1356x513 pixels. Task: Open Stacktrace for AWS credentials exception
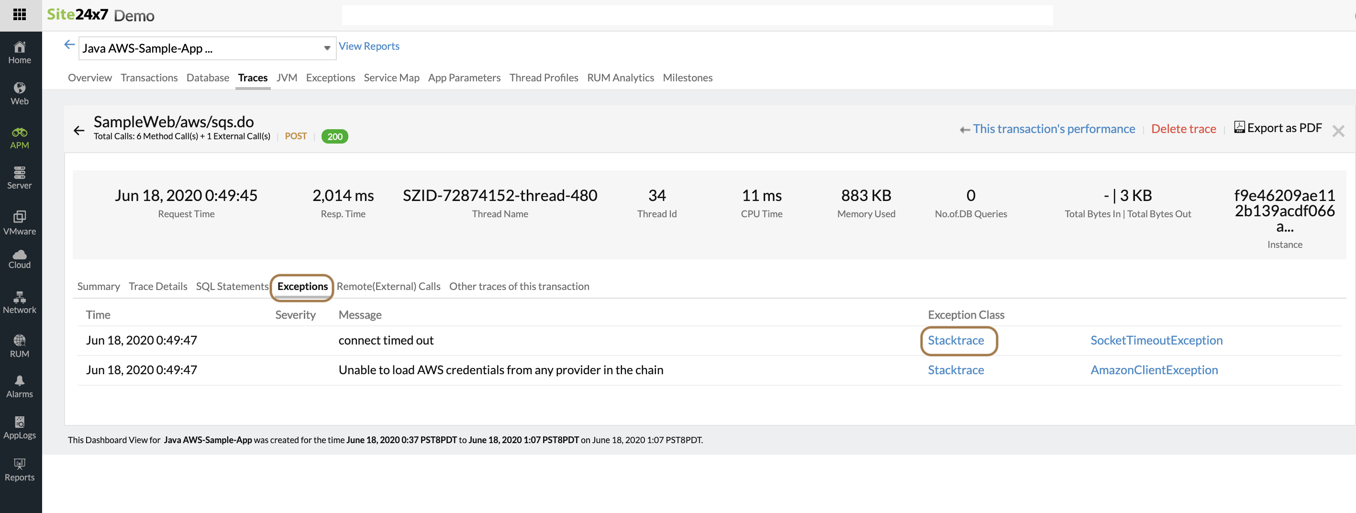pyautogui.click(x=956, y=370)
